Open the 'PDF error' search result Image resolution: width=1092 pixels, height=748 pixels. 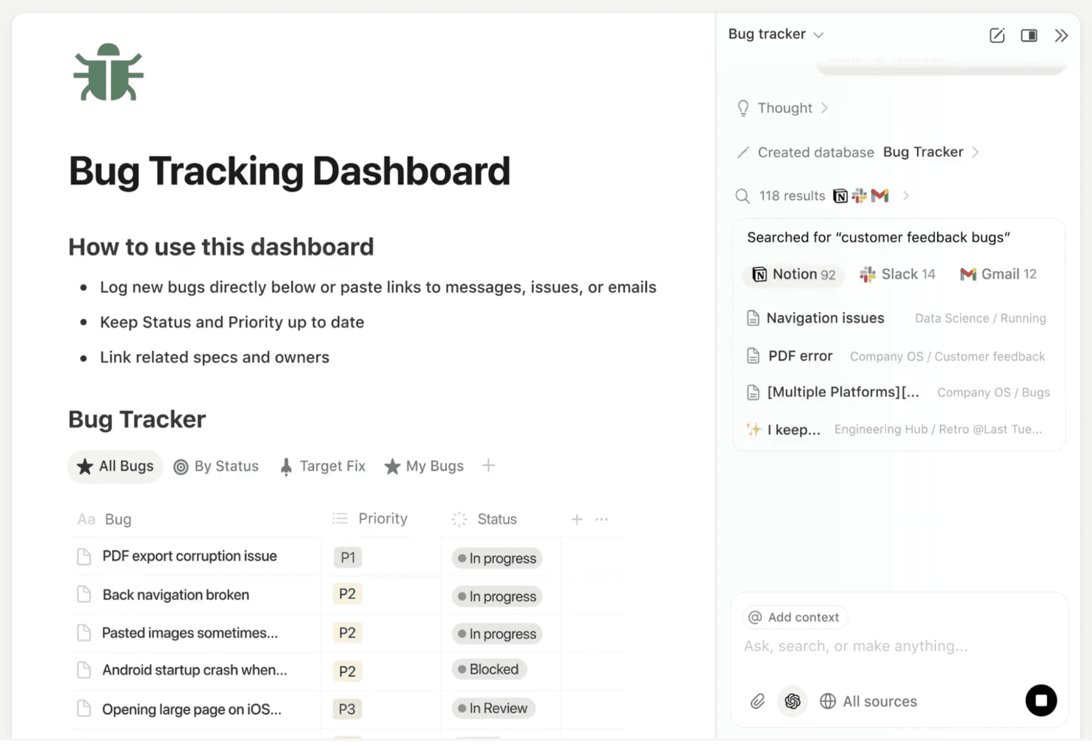pos(800,355)
